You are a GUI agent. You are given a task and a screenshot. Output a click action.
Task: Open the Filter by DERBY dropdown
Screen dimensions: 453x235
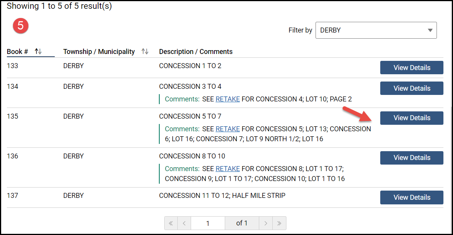click(375, 30)
